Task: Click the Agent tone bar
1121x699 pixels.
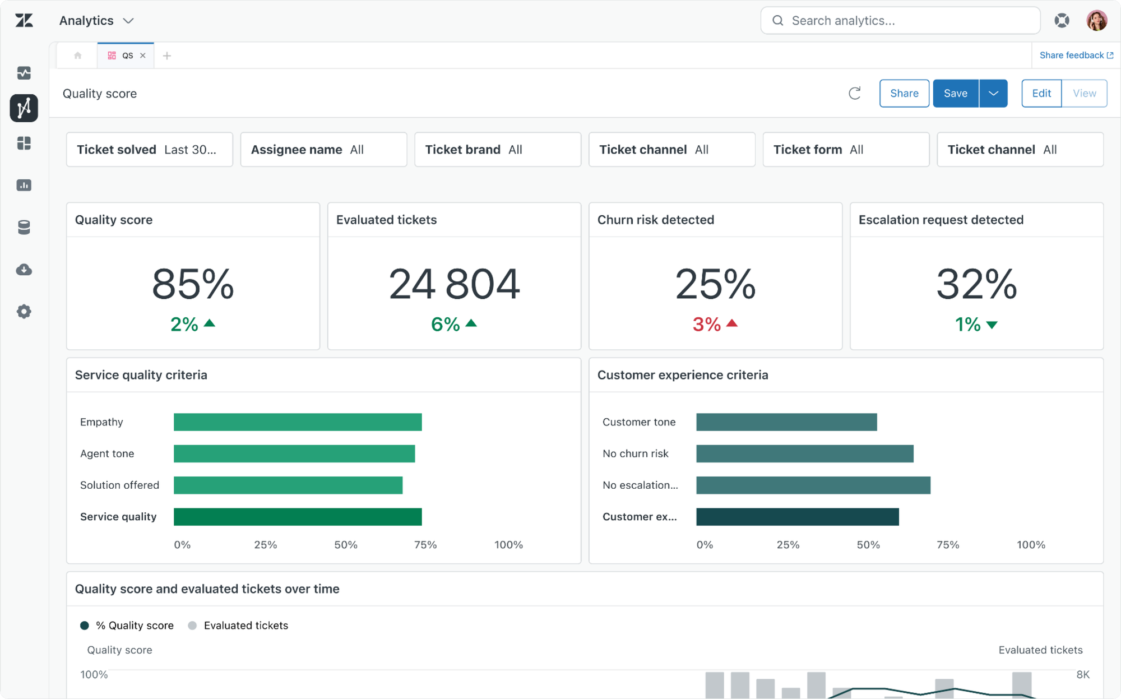Action: click(294, 453)
